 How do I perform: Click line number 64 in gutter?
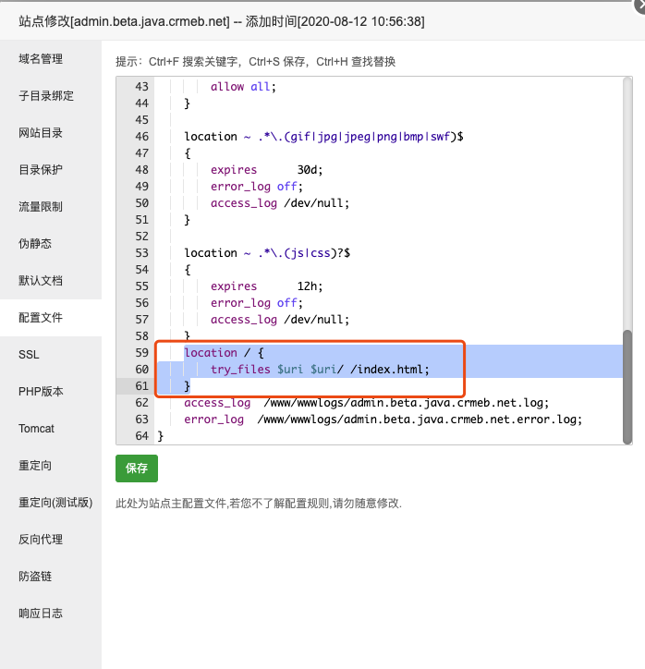[141, 436]
